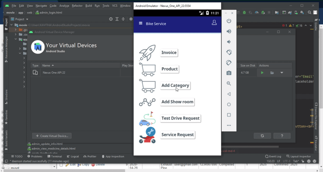Open the Refactor menu

click(77, 6)
